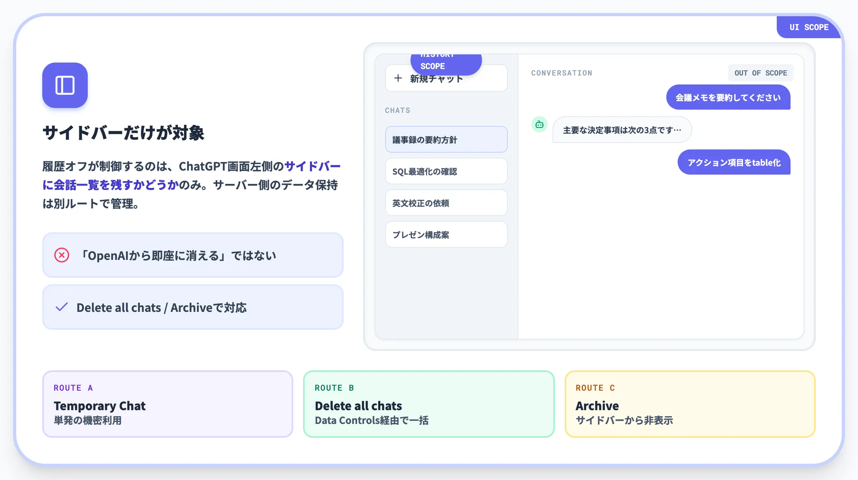Click the UI SCOPE tag
The image size is (858, 480).
[809, 27]
